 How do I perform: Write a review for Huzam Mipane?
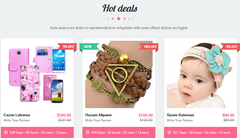tap(98, 120)
